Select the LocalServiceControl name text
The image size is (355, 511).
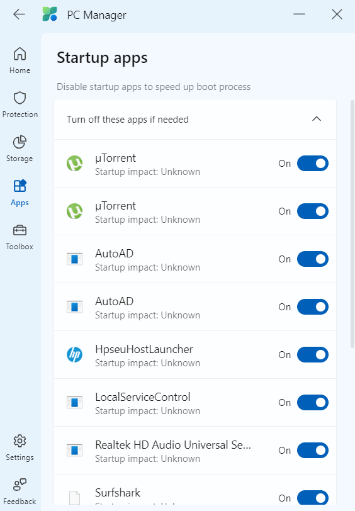pos(142,397)
